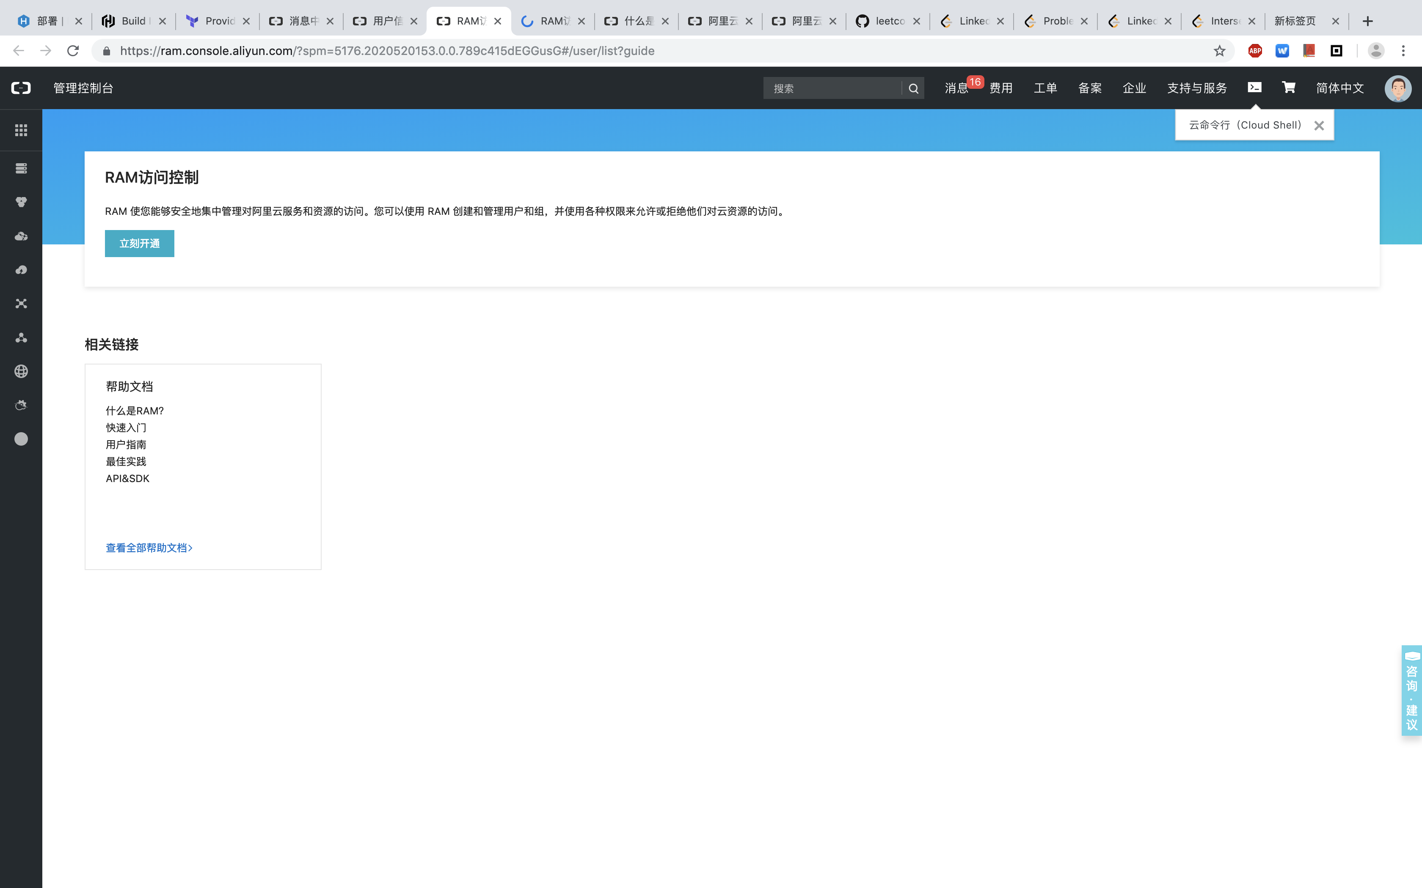
Task: Click the 立刻开通 button
Action: coord(139,243)
